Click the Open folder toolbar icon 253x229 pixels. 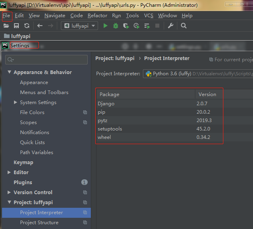6,26
